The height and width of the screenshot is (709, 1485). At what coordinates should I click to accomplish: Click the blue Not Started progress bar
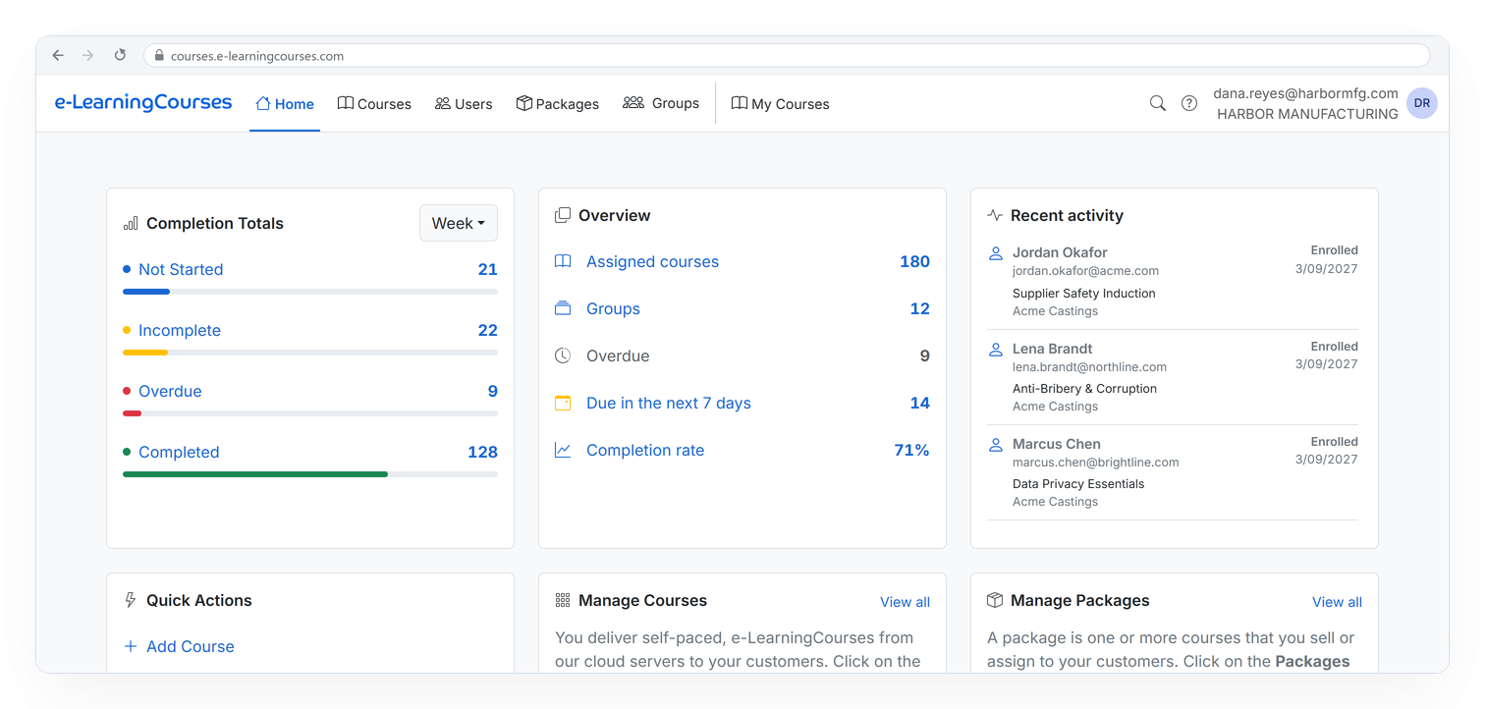tap(146, 292)
